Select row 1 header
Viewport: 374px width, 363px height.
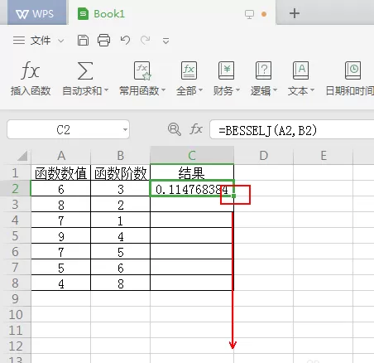pyautogui.click(x=16, y=172)
